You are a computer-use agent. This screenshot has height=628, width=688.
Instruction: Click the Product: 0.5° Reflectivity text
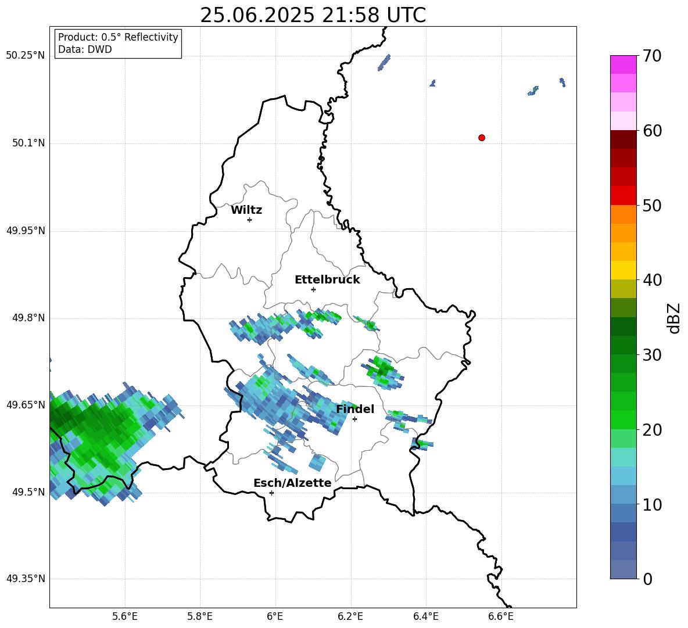pyautogui.click(x=118, y=37)
